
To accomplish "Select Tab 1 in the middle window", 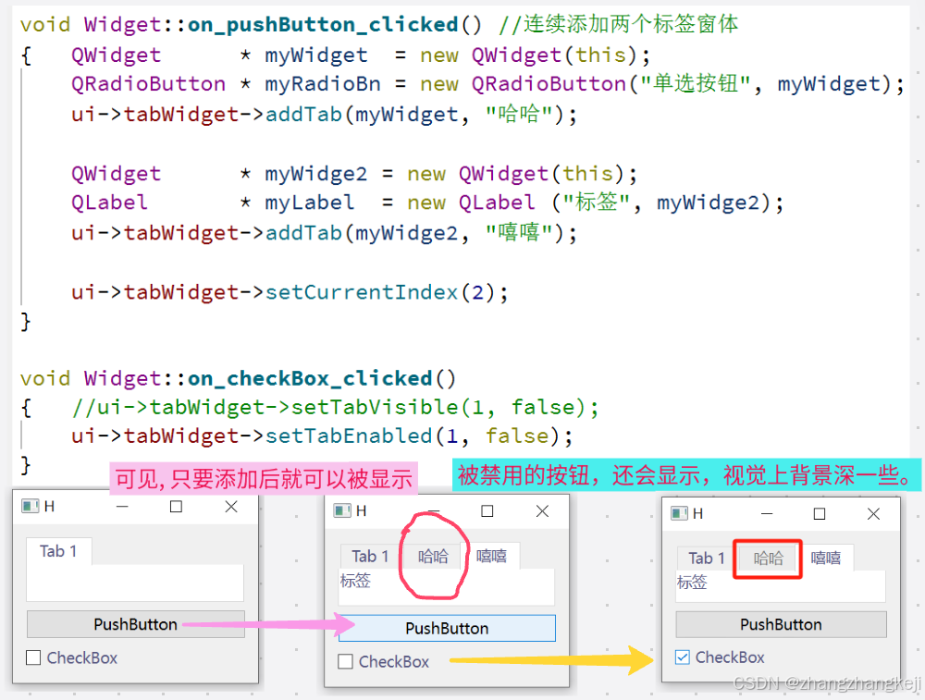I will pos(370,556).
